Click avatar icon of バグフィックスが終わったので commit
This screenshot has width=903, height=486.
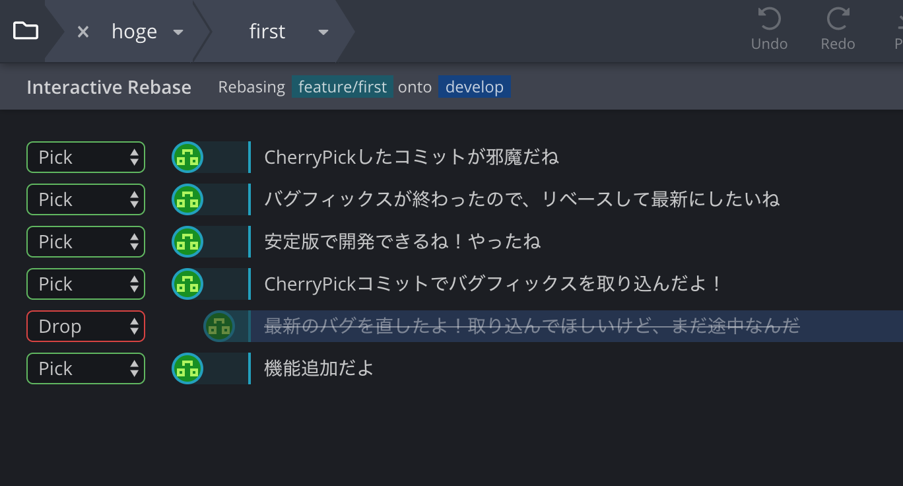click(x=187, y=199)
